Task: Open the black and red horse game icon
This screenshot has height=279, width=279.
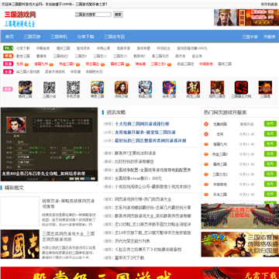Action: (241, 88)
